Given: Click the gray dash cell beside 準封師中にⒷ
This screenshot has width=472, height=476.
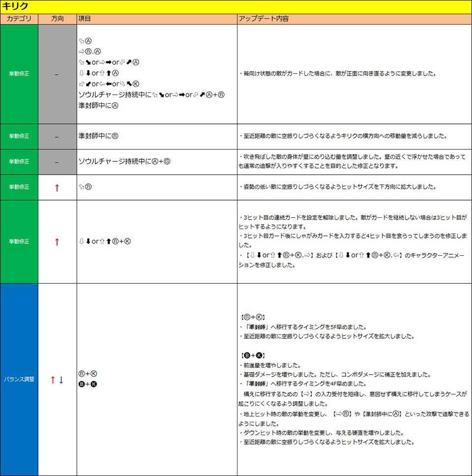Looking at the screenshot, I should (x=57, y=136).
